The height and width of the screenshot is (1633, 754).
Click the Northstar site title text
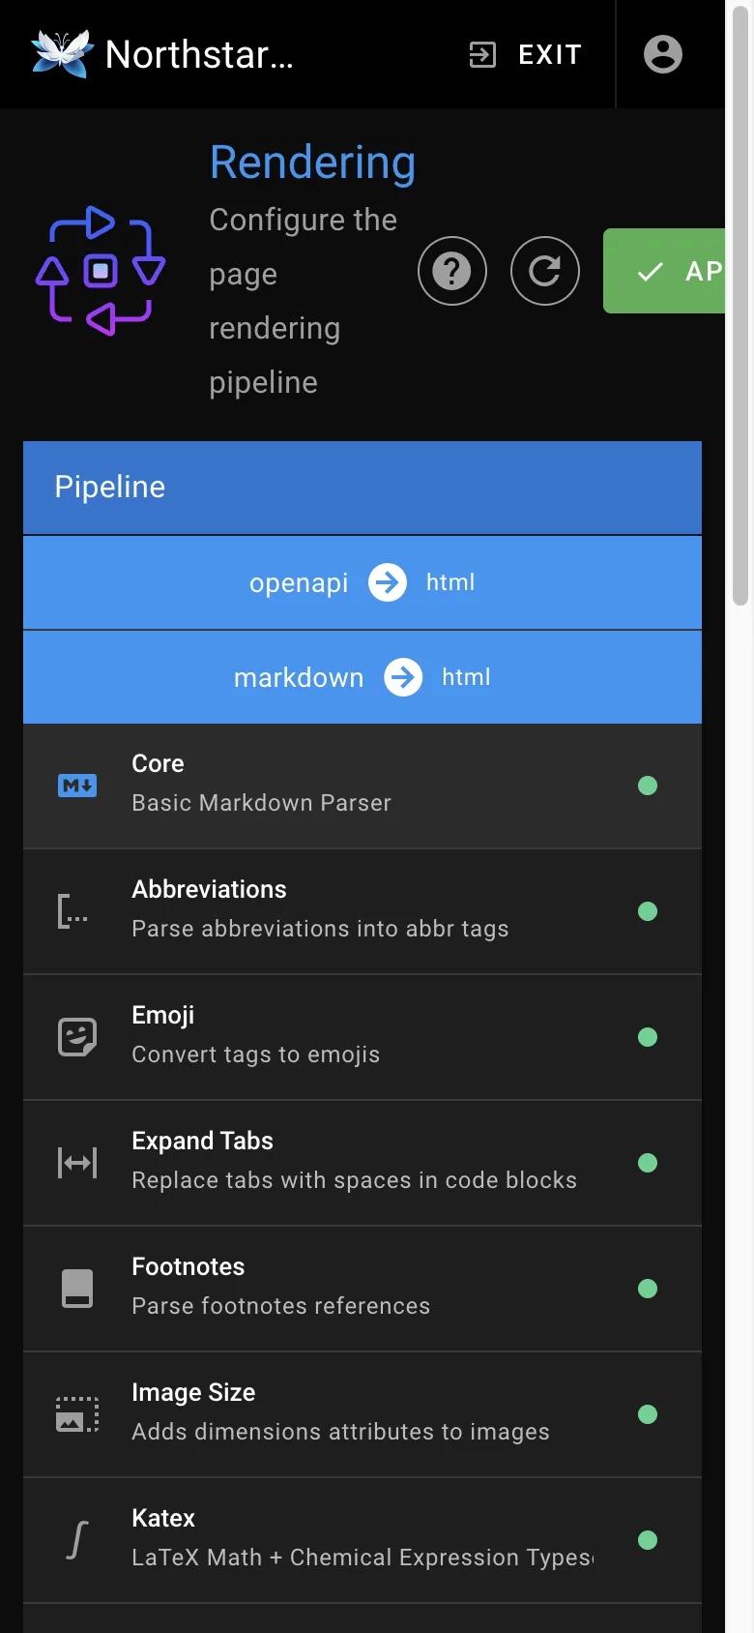coord(199,54)
